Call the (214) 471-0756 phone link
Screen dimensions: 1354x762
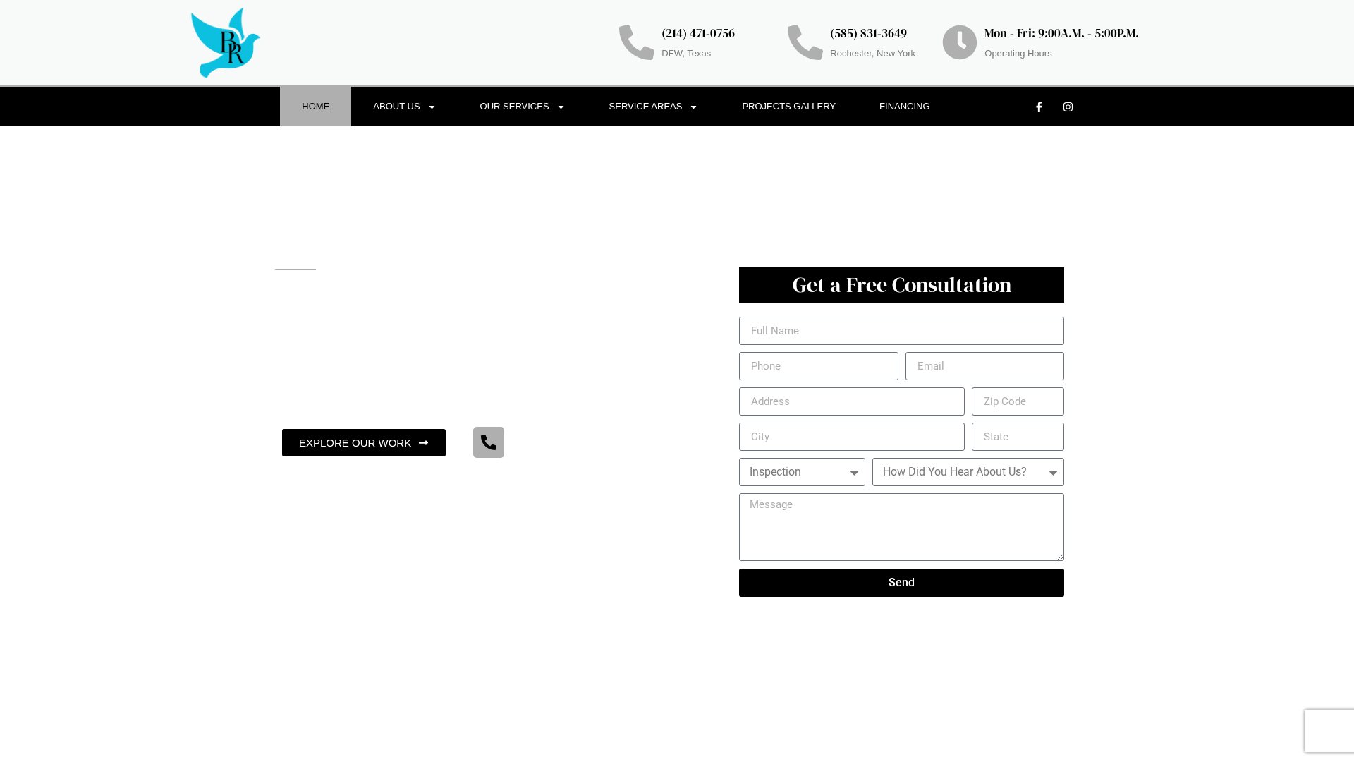698,33
